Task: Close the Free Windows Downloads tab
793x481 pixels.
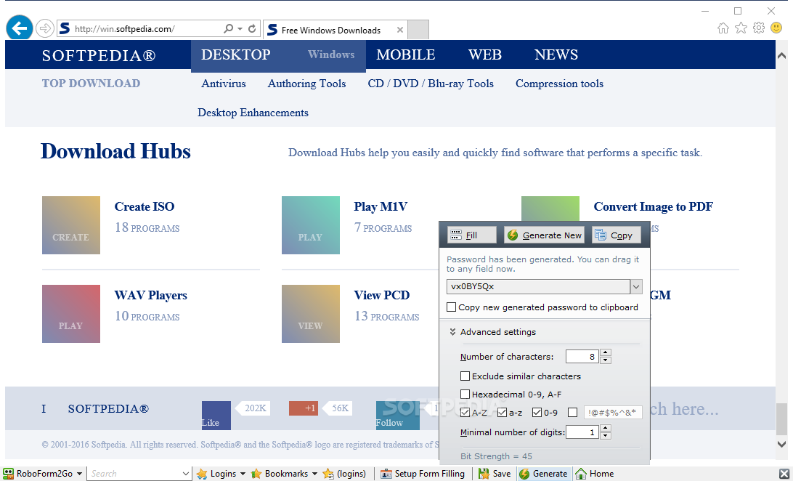Action: tap(400, 30)
